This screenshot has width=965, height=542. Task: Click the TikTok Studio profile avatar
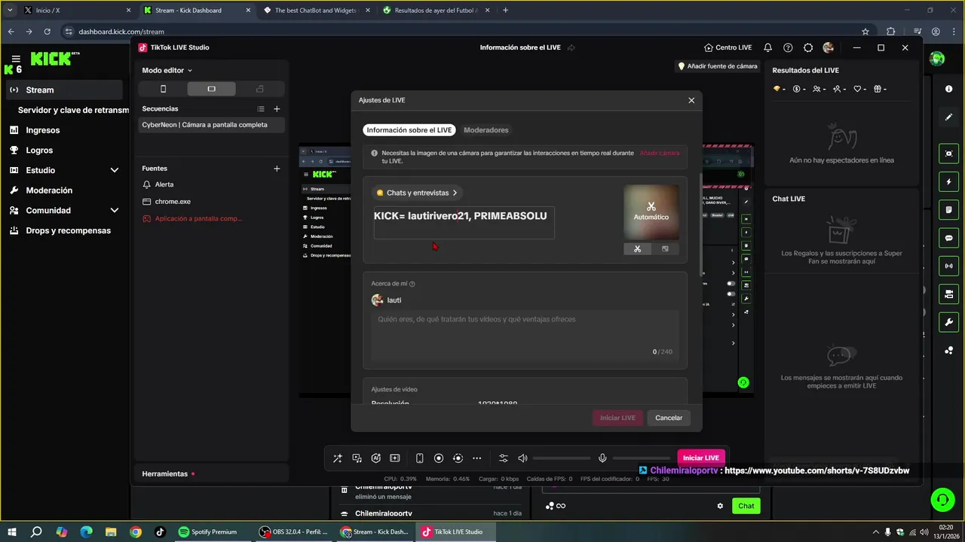[829, 47]
